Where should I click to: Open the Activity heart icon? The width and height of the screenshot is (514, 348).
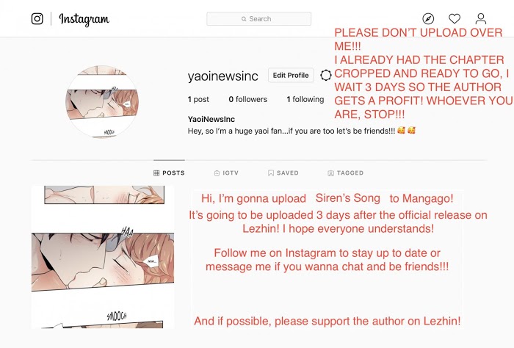coord(455,18)
